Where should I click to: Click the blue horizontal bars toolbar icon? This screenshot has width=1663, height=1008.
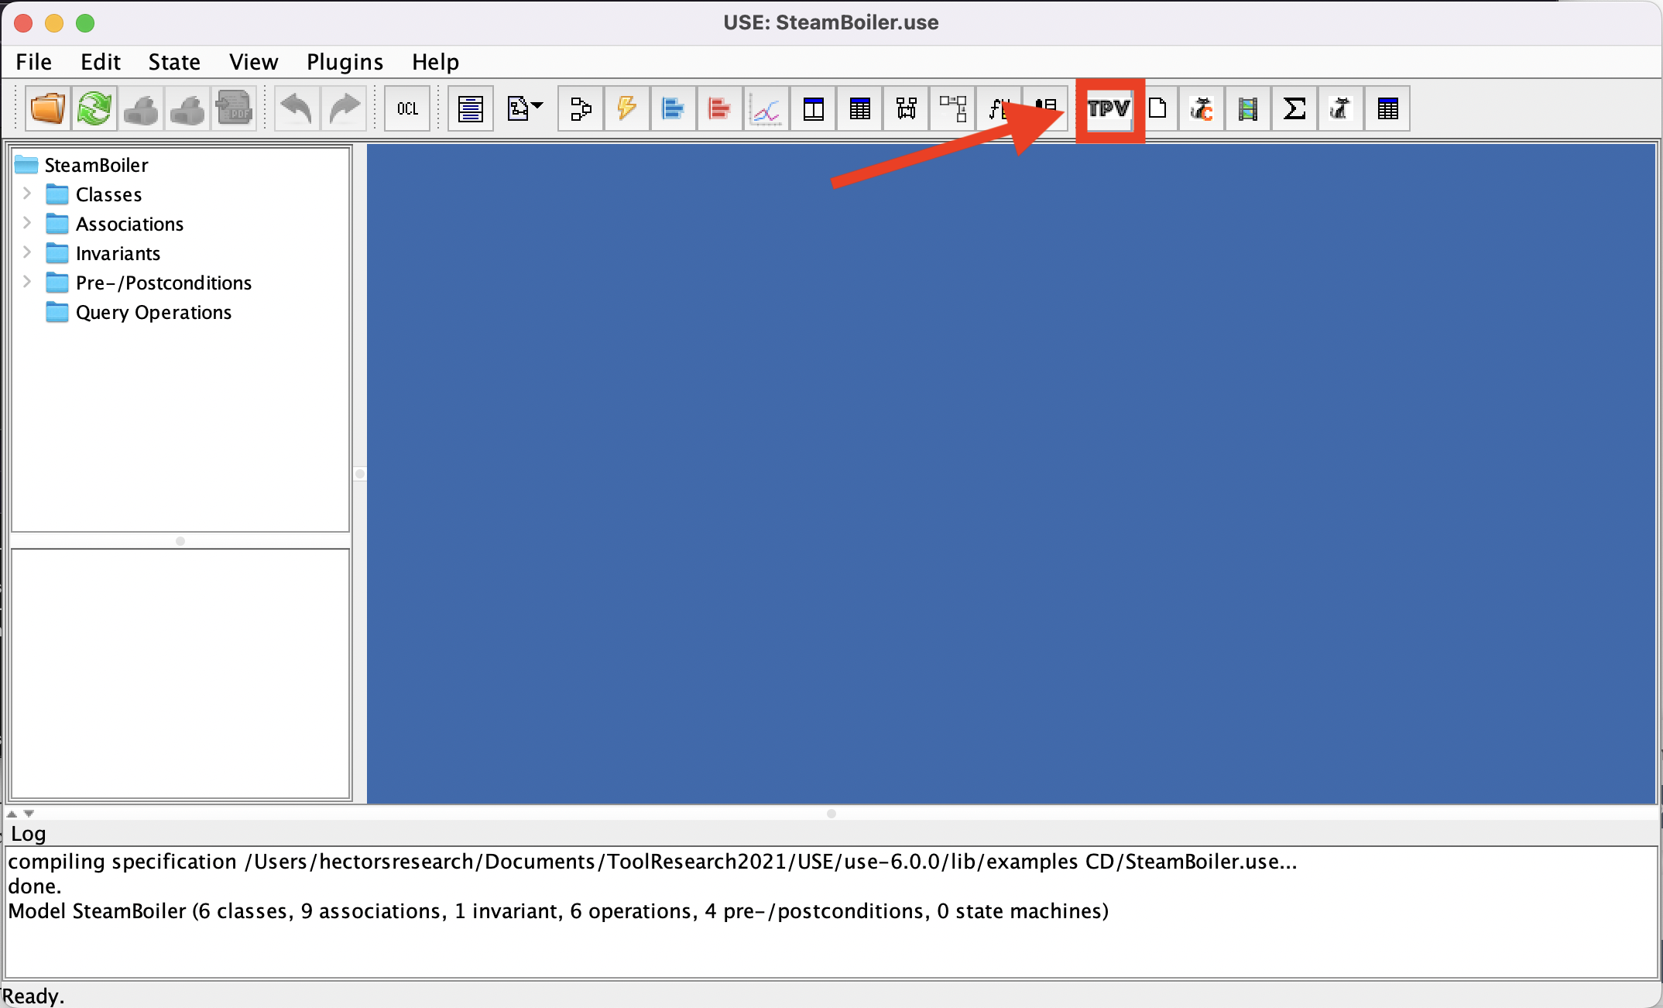point(673,108)
